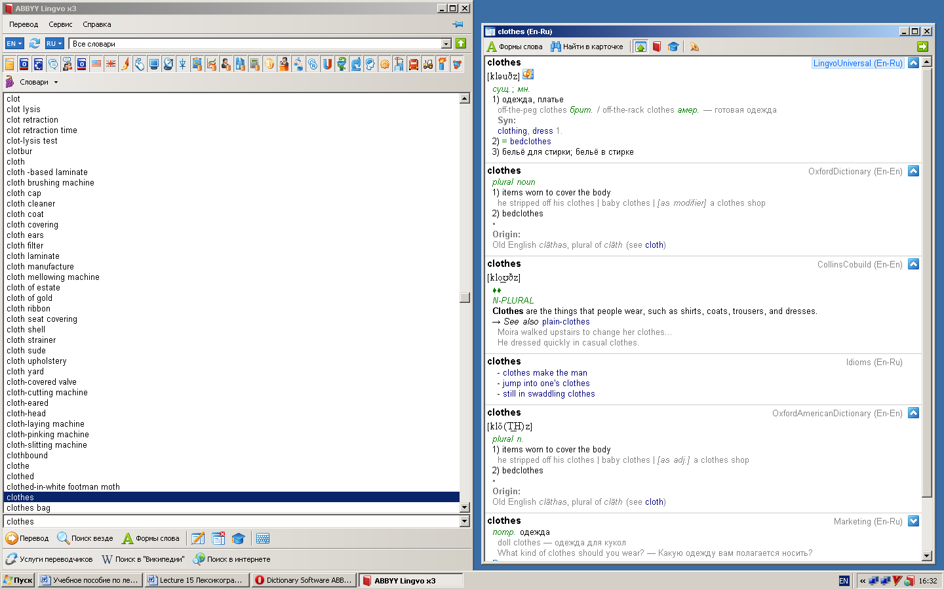Click the notepad pencil icon in bottom toolbar
This screenshot has height=590, width=944.
pyautogui.click(x=198, y=538)
